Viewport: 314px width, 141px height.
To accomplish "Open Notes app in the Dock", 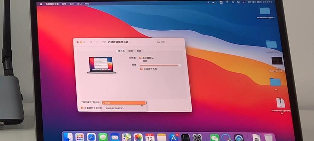I will [x=162, y=137].
